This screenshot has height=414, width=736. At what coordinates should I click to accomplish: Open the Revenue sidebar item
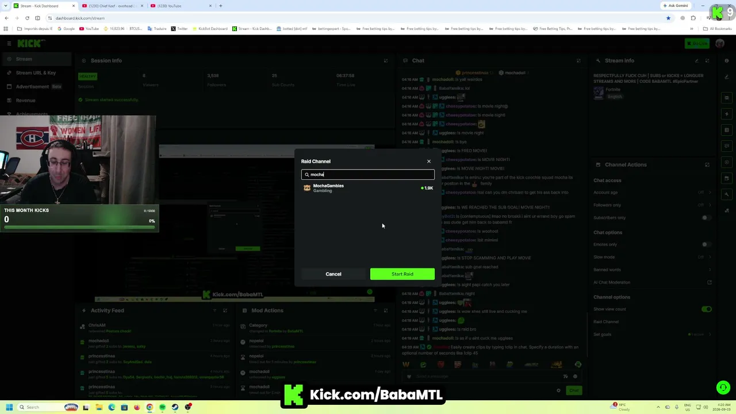click(x=37, y=101)
